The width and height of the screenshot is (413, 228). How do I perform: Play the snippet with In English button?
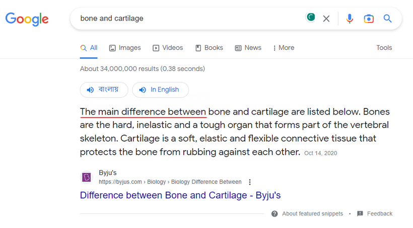tap(160, 90)
